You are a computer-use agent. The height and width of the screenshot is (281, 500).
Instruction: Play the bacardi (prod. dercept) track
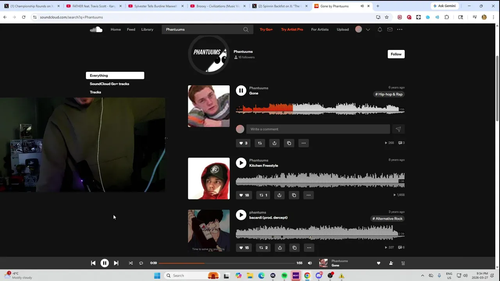point(241,215)
